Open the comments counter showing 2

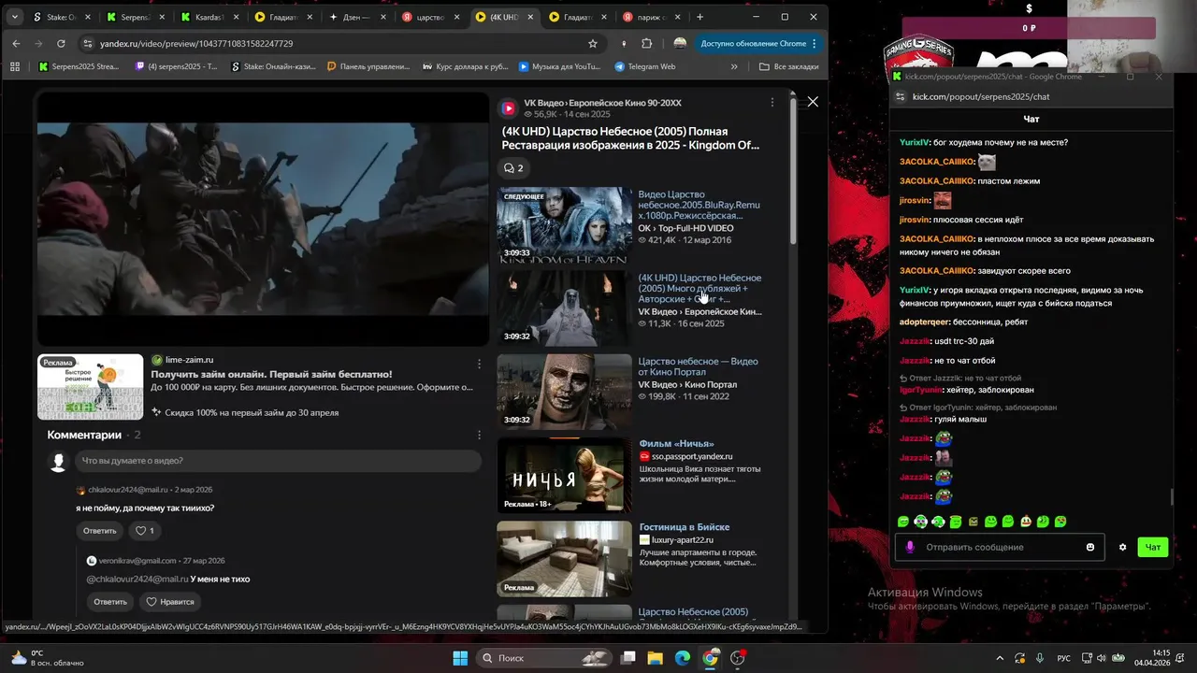pyautogui.click(x=513, y=168)
